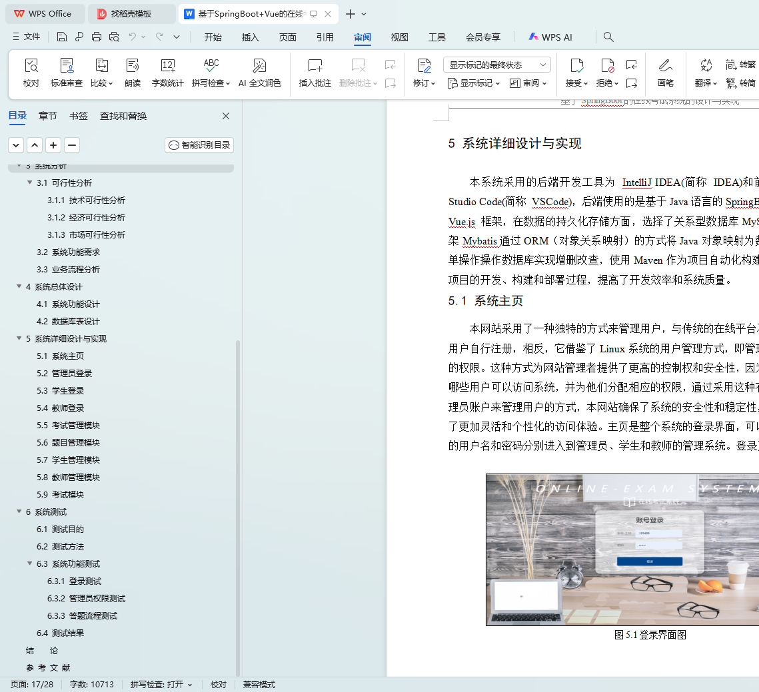Open 显示标记的最终状态 dropdown
Image resolution: width=759 pixels, height=692 pixels.
click(x=496, y=65)
